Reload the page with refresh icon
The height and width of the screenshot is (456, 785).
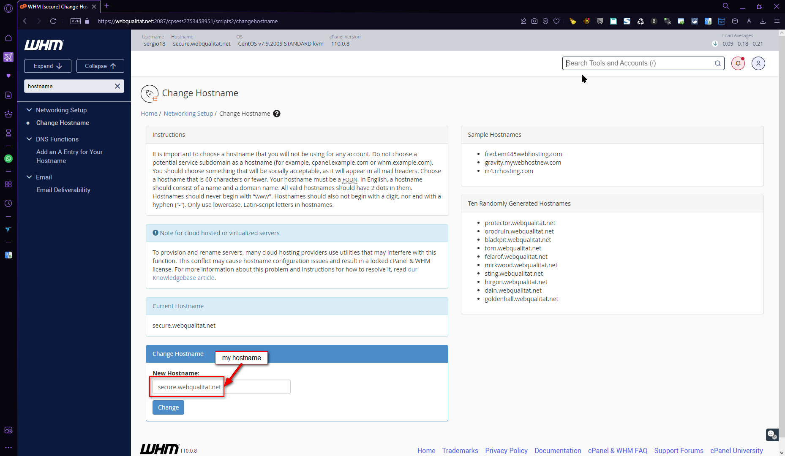pos(53,21)
